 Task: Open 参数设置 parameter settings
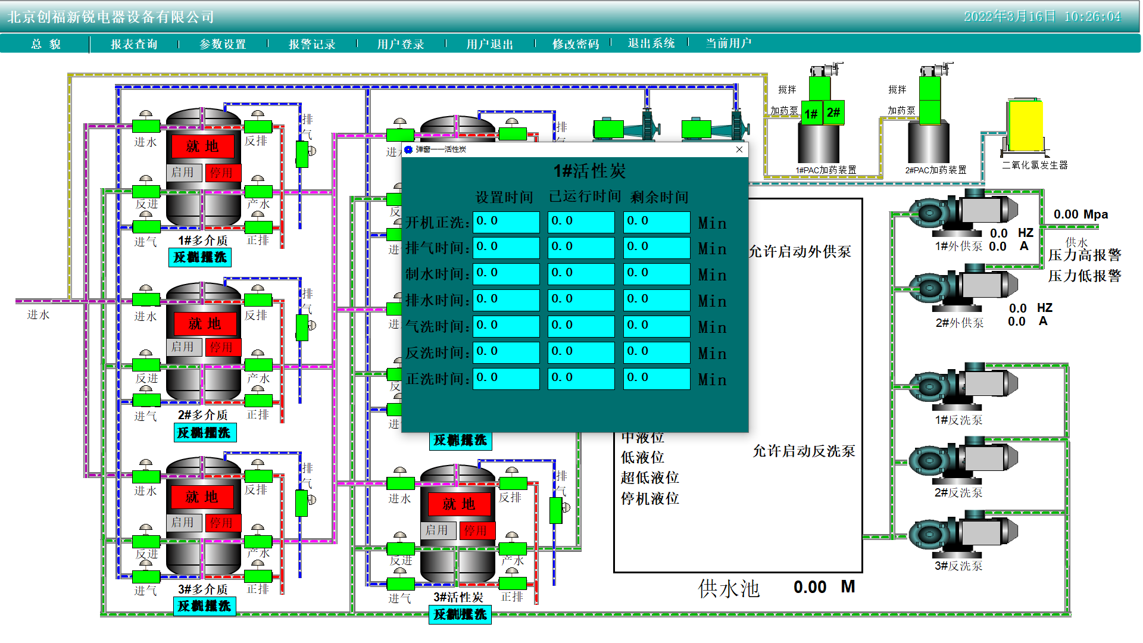(x=223, y=44)
